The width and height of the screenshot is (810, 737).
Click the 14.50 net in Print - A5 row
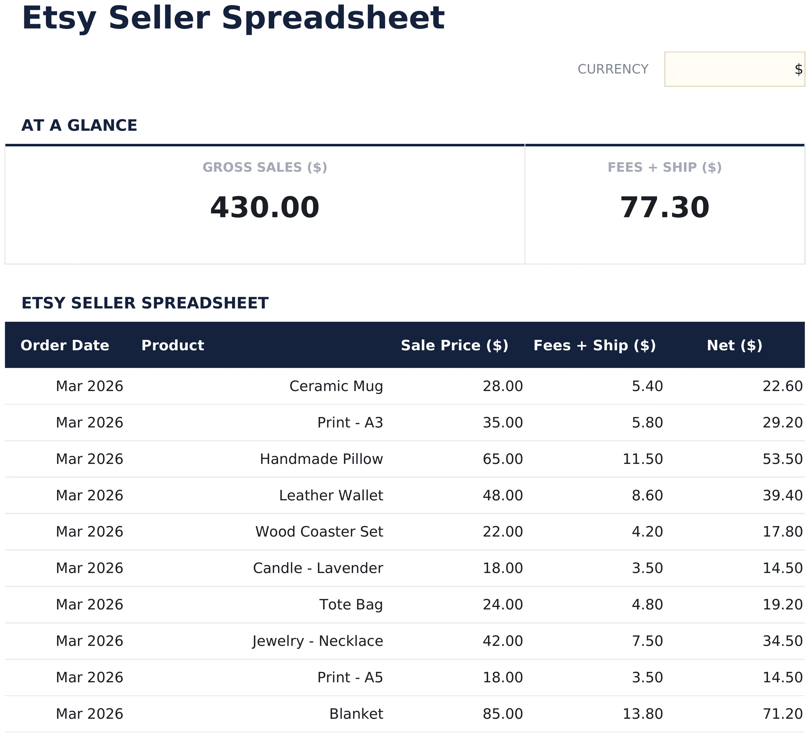(x=783, y=678)
